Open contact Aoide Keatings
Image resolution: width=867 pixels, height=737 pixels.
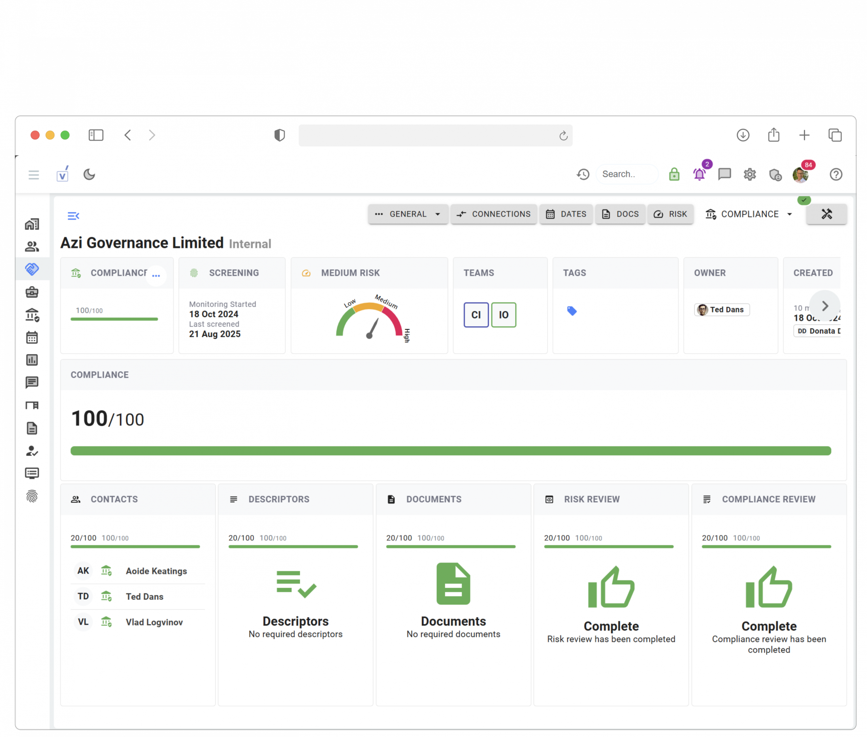pos(156,571)
